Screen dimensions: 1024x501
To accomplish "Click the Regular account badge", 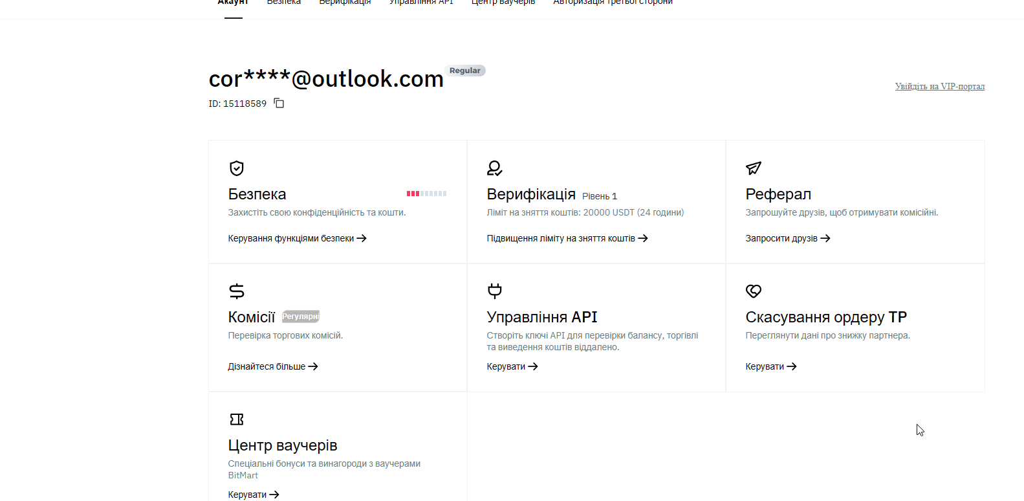I will pyautogui.click(x=464, y=71).
